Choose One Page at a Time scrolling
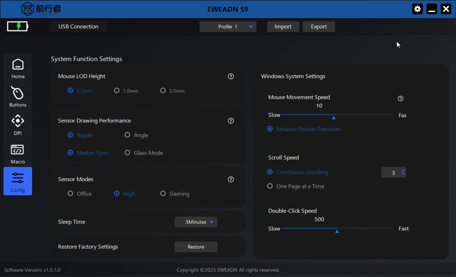 pyautogui.click(x=296, y=186)
